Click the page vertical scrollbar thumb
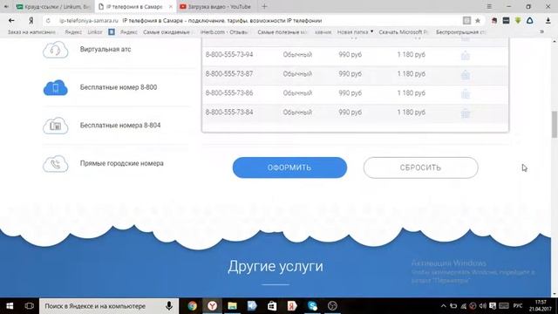 pyautogui.click(x=555, y=124)
